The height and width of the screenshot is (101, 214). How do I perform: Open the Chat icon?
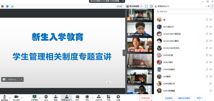click(77, 97)
